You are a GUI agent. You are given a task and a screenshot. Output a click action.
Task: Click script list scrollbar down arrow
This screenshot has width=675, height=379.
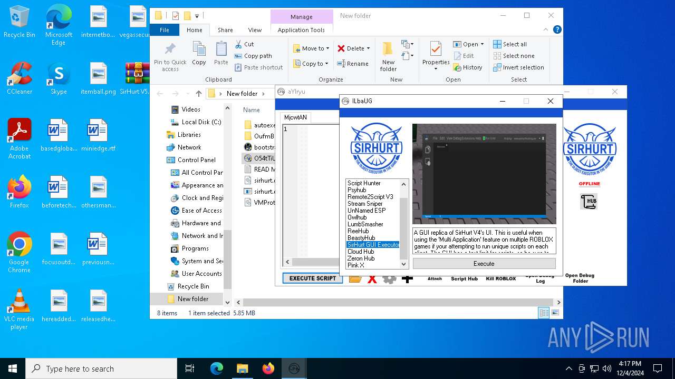click(x=404, y=265)
